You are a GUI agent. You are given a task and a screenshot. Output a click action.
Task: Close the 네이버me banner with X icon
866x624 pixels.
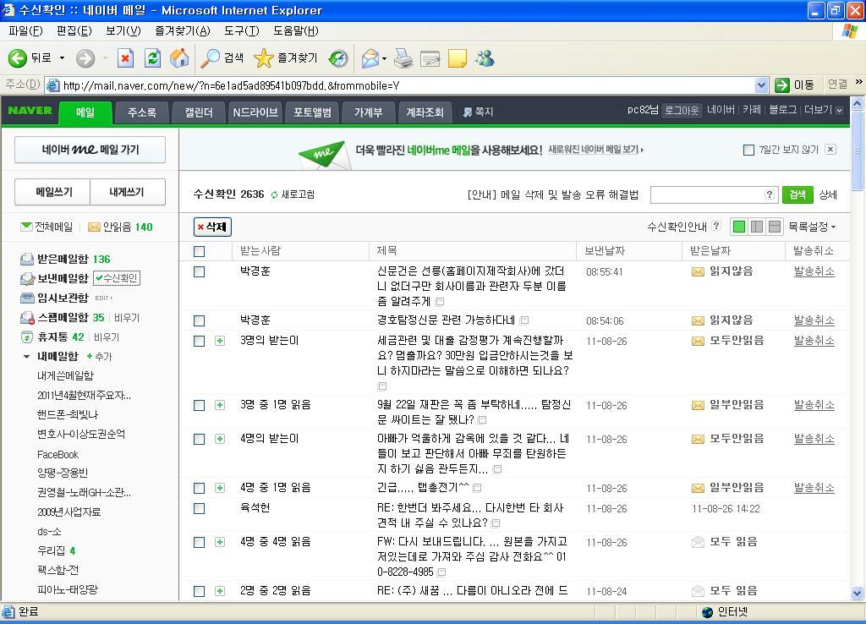[830, 149]
